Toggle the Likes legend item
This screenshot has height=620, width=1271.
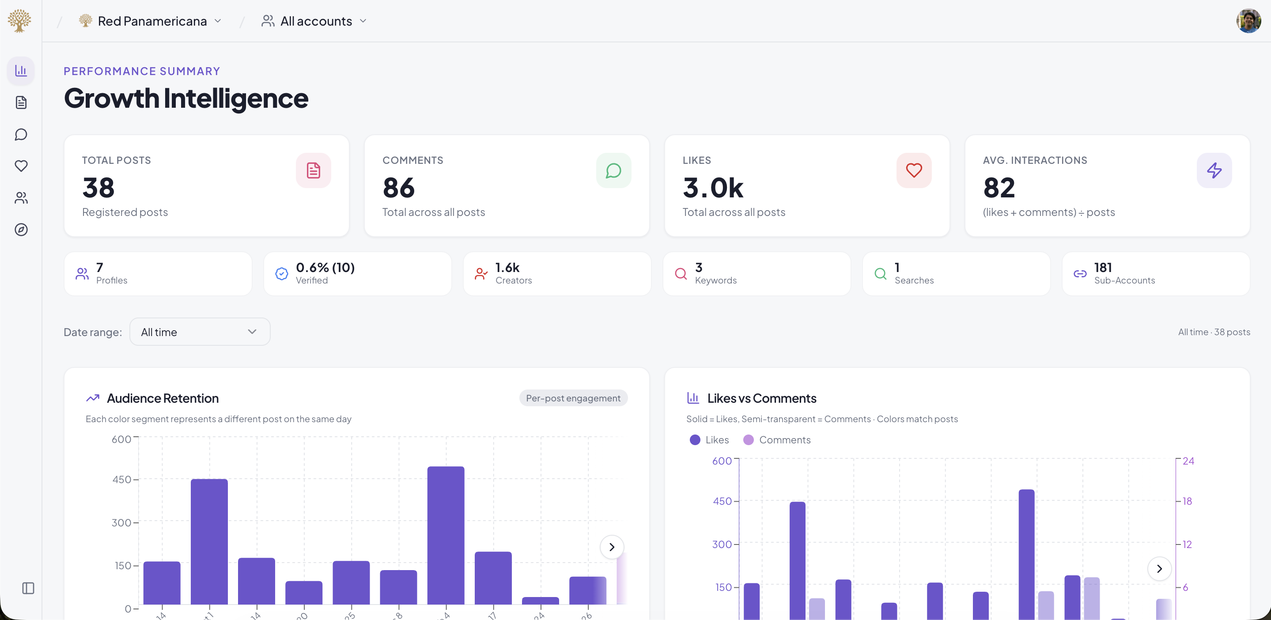click(709, 440)
